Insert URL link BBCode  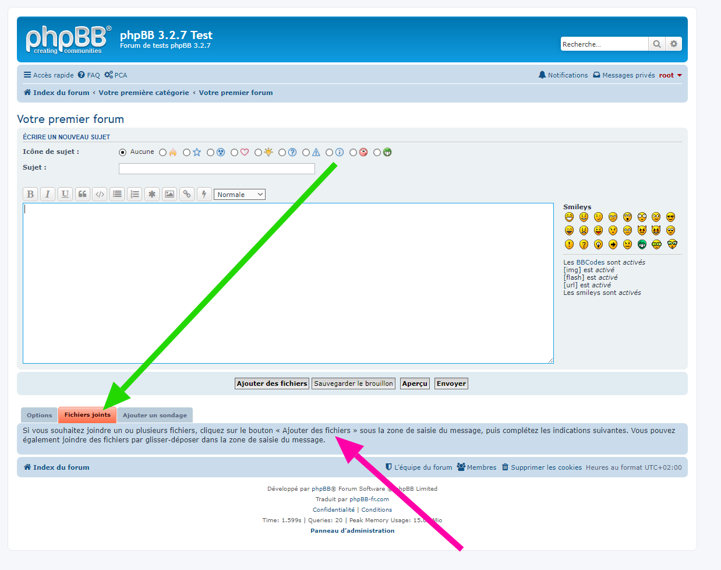click(187, 194)
